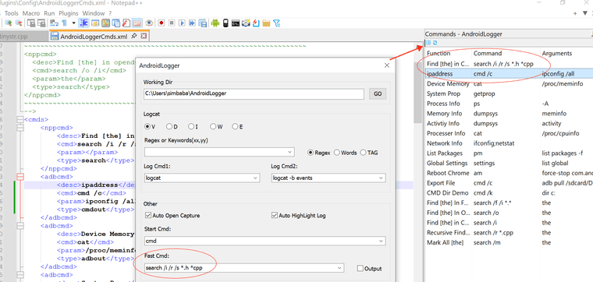Click the blue filter funnel toolbar icon
Viewport: 593px width, 282px height.
(277, 23)
